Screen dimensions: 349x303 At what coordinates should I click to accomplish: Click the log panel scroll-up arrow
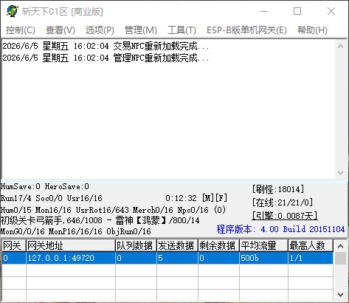[x=341, y=46]
